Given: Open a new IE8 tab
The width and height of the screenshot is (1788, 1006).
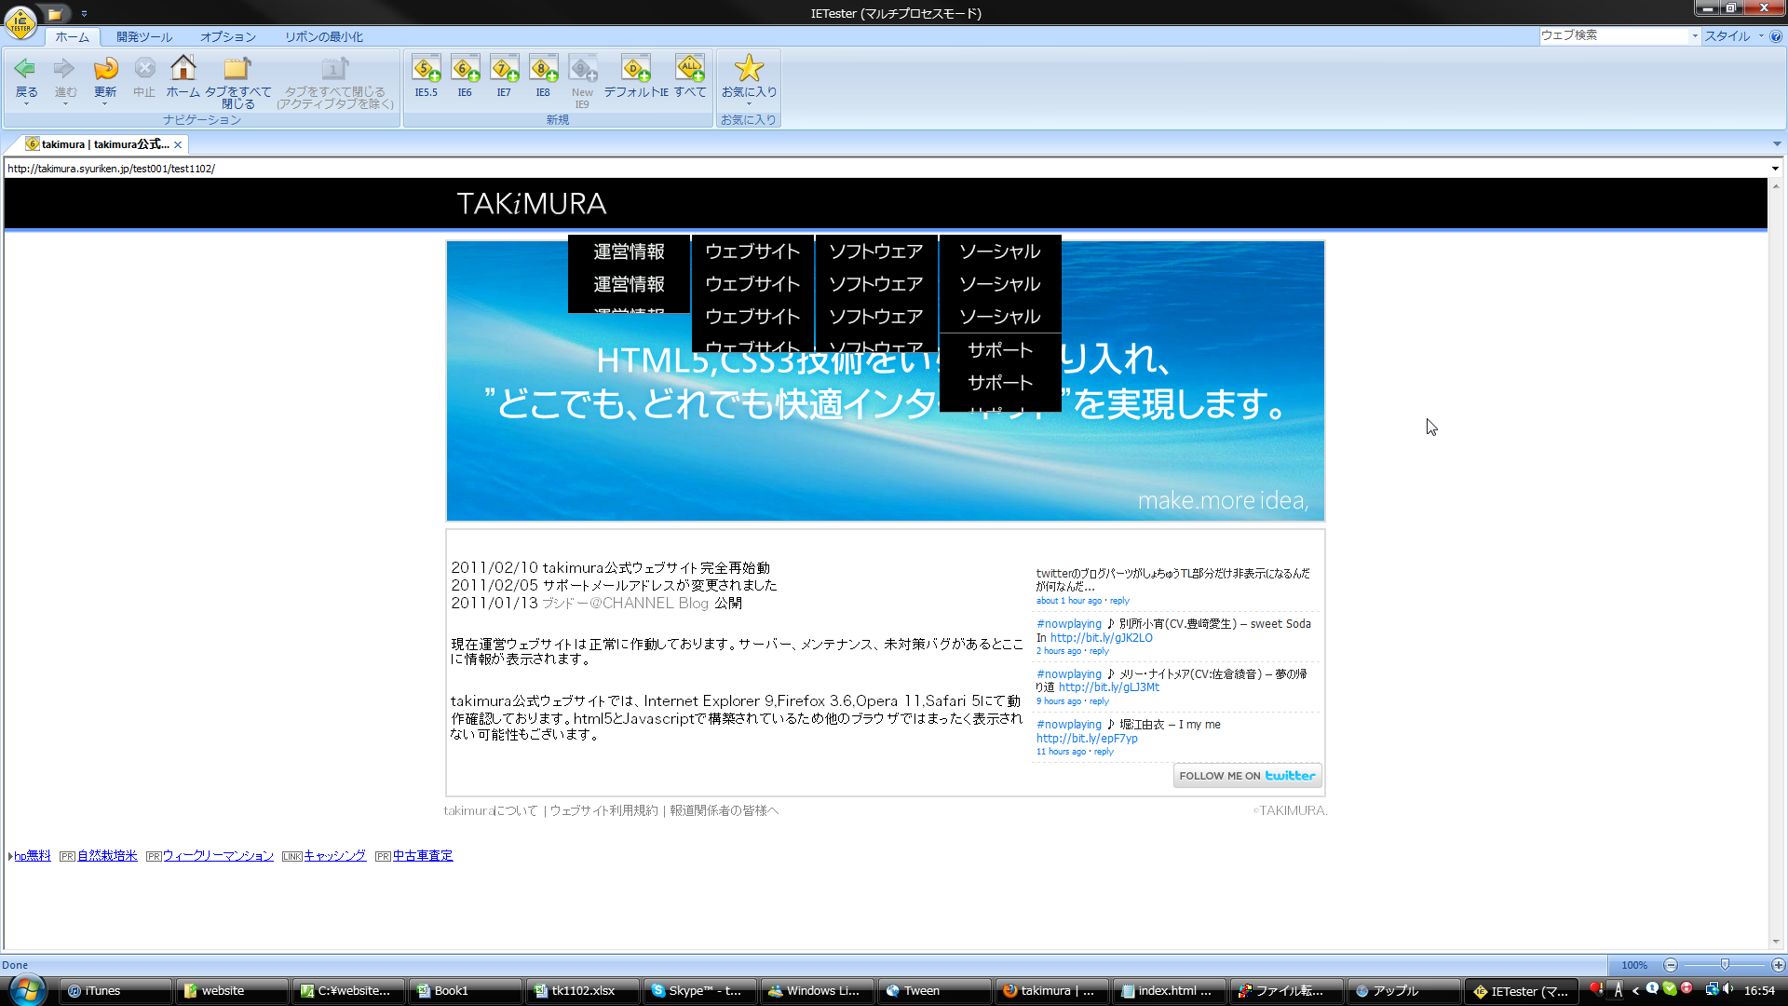Looking at the screenshot, I should click(x=543, y=68).
